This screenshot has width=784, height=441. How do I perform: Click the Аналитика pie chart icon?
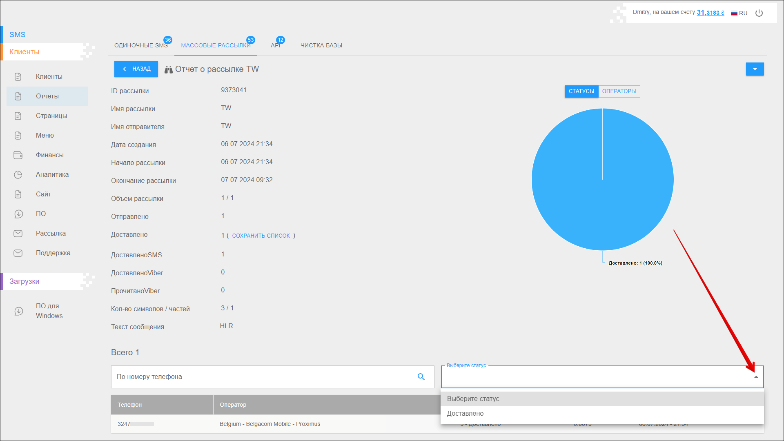18,175
